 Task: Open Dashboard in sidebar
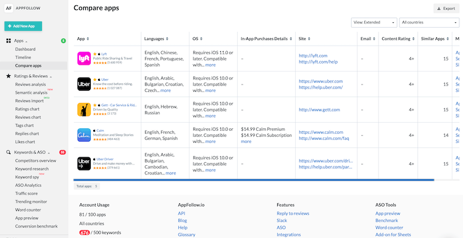point(25,49)
